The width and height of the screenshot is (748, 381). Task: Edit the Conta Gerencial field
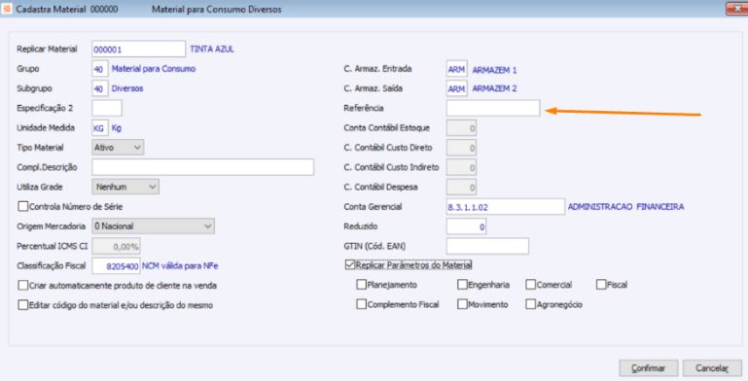[505, 207]
